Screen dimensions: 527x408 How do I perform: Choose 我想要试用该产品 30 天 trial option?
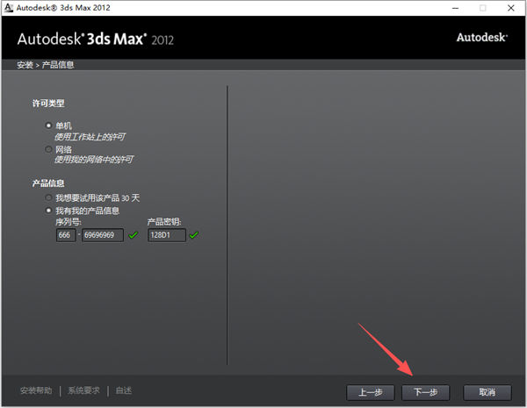click(x=48, y=197)
